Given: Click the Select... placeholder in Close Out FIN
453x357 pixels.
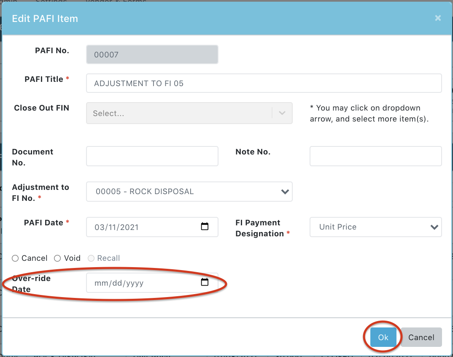Looking at the screenshot, I should coord(108,114).
